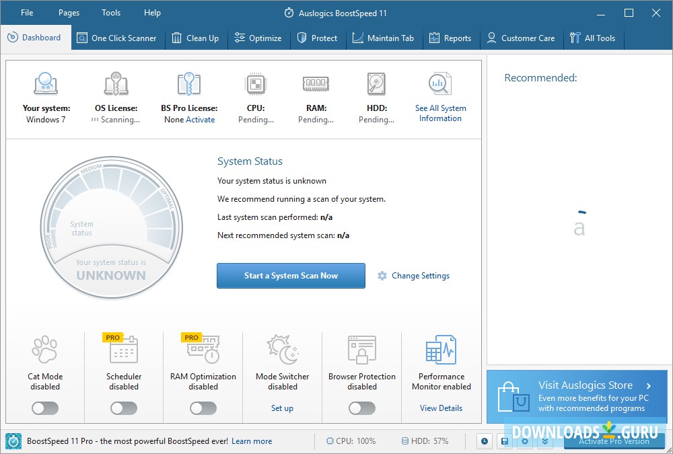Viewport: 673px width, 454px height.
Task: Click the CPU: 100% status indicator
Action: coord(351,441)
